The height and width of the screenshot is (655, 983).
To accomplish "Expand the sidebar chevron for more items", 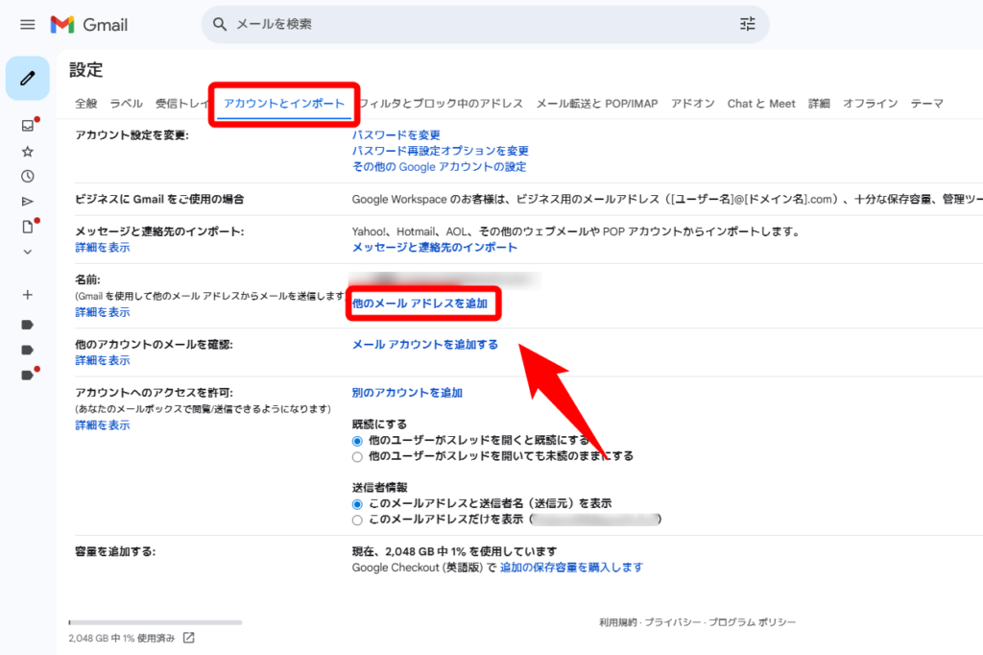I will [28, 252].
